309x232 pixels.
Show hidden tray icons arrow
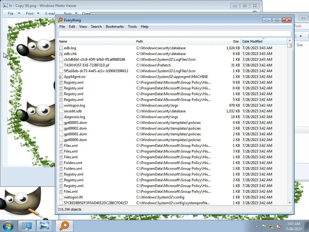(x=256, y=227)
